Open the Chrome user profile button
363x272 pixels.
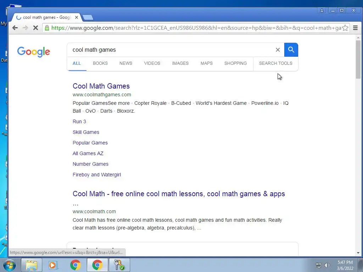[x=322, y=10]
